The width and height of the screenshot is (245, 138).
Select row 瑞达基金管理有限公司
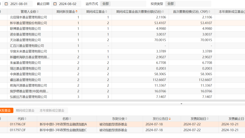[x=122, y=68]
